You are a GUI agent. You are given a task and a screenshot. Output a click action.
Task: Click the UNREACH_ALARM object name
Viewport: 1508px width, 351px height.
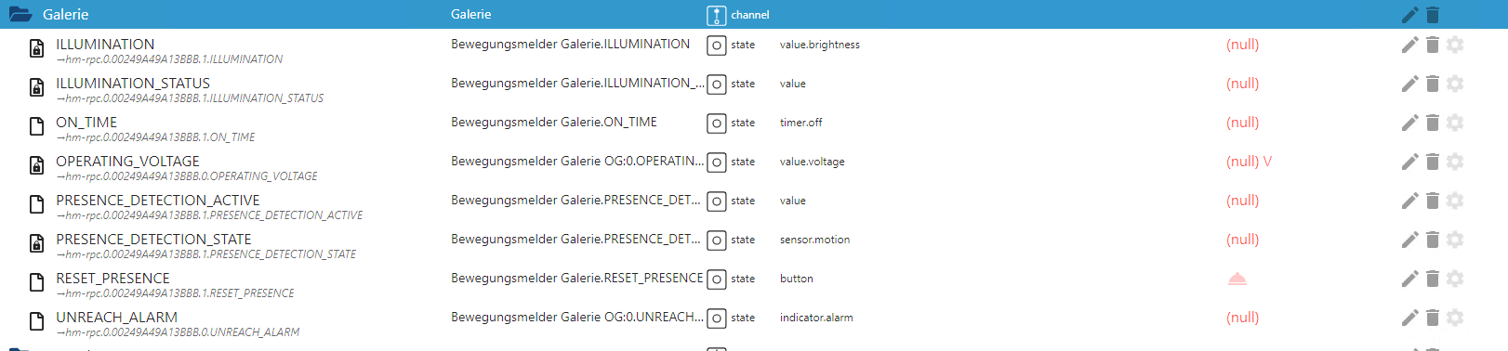tap(116, 318)
